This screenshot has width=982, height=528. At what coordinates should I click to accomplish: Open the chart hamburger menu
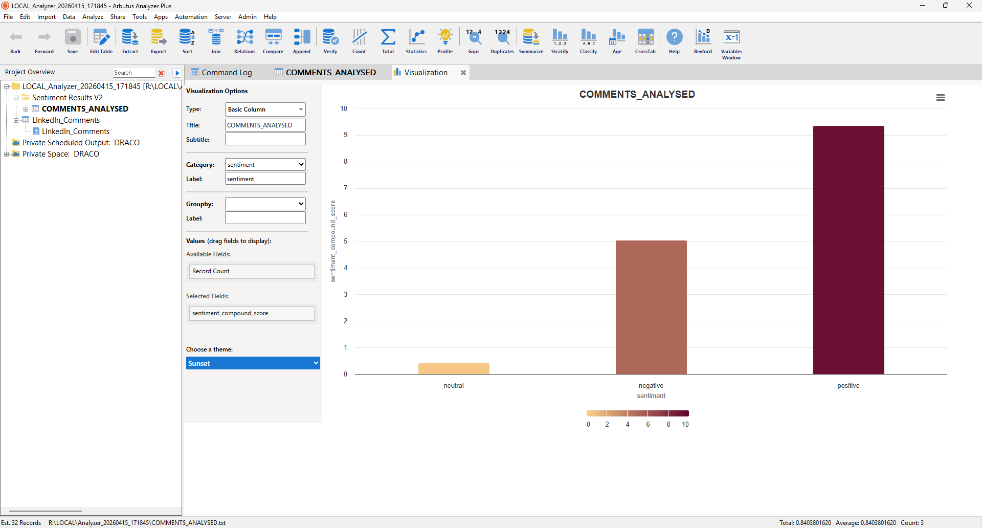tap(941, 97)
